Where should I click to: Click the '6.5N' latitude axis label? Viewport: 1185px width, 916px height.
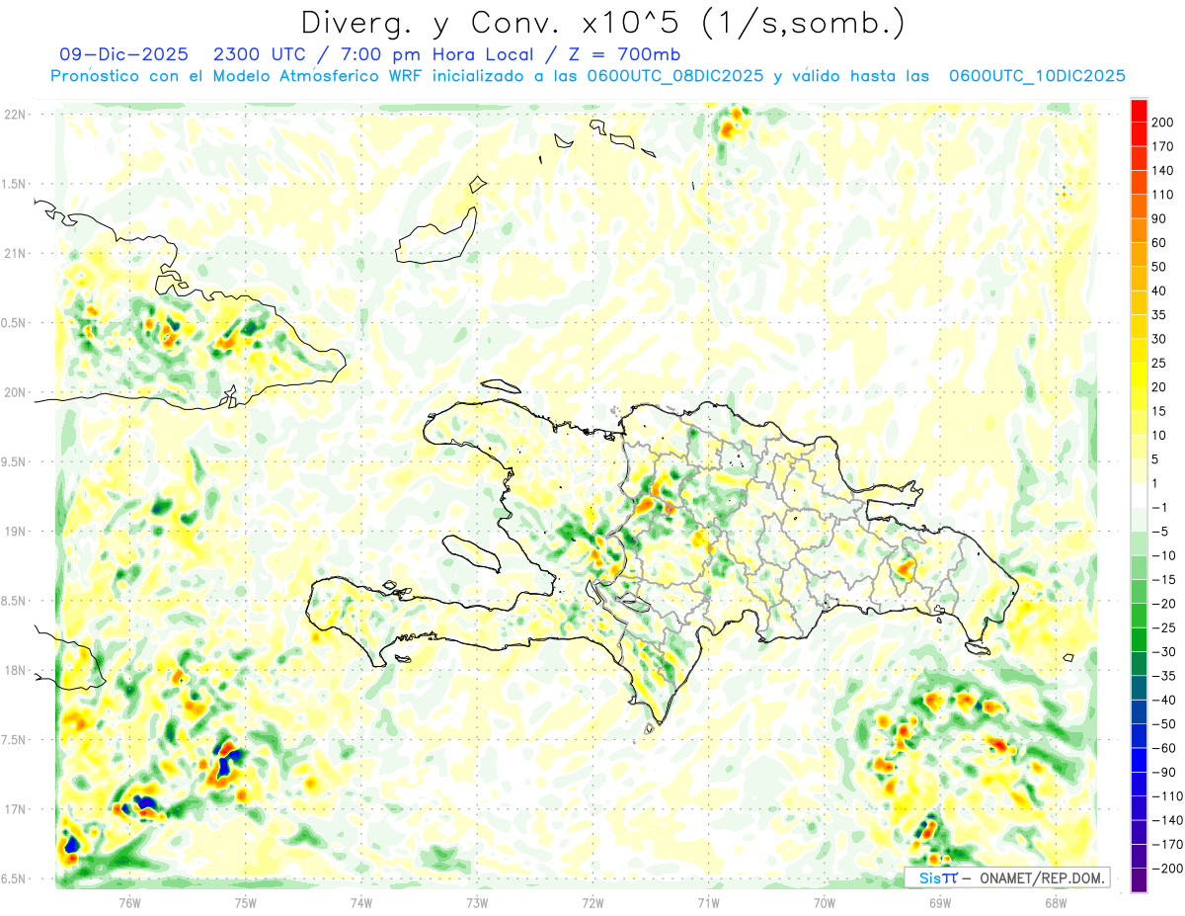15,878
